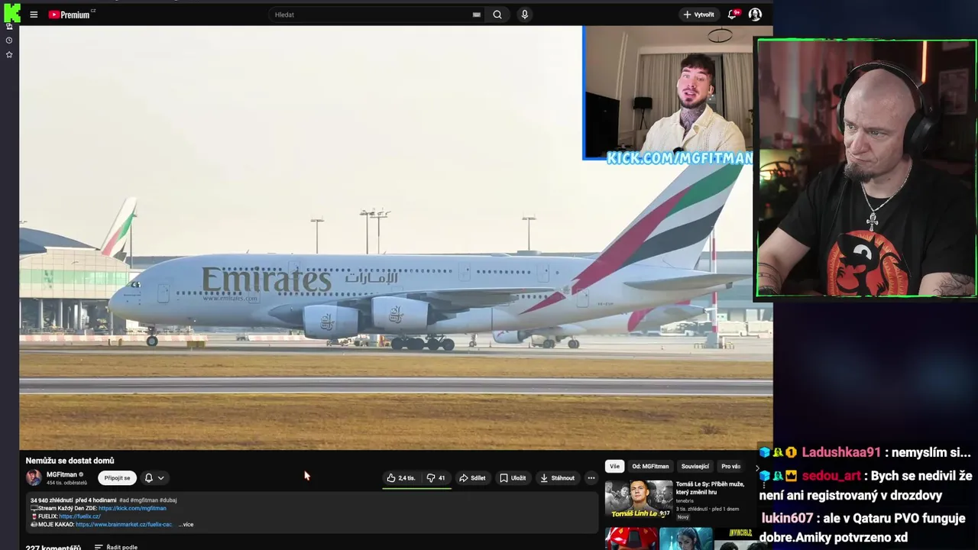Dislike the video with thumbs down
The width and height of the screenshot is (978, 550).
point(436,478)
